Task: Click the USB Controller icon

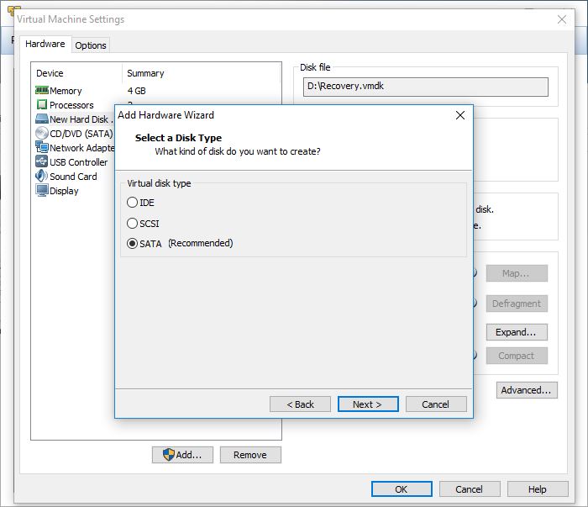Action: (x=42, y=161)
